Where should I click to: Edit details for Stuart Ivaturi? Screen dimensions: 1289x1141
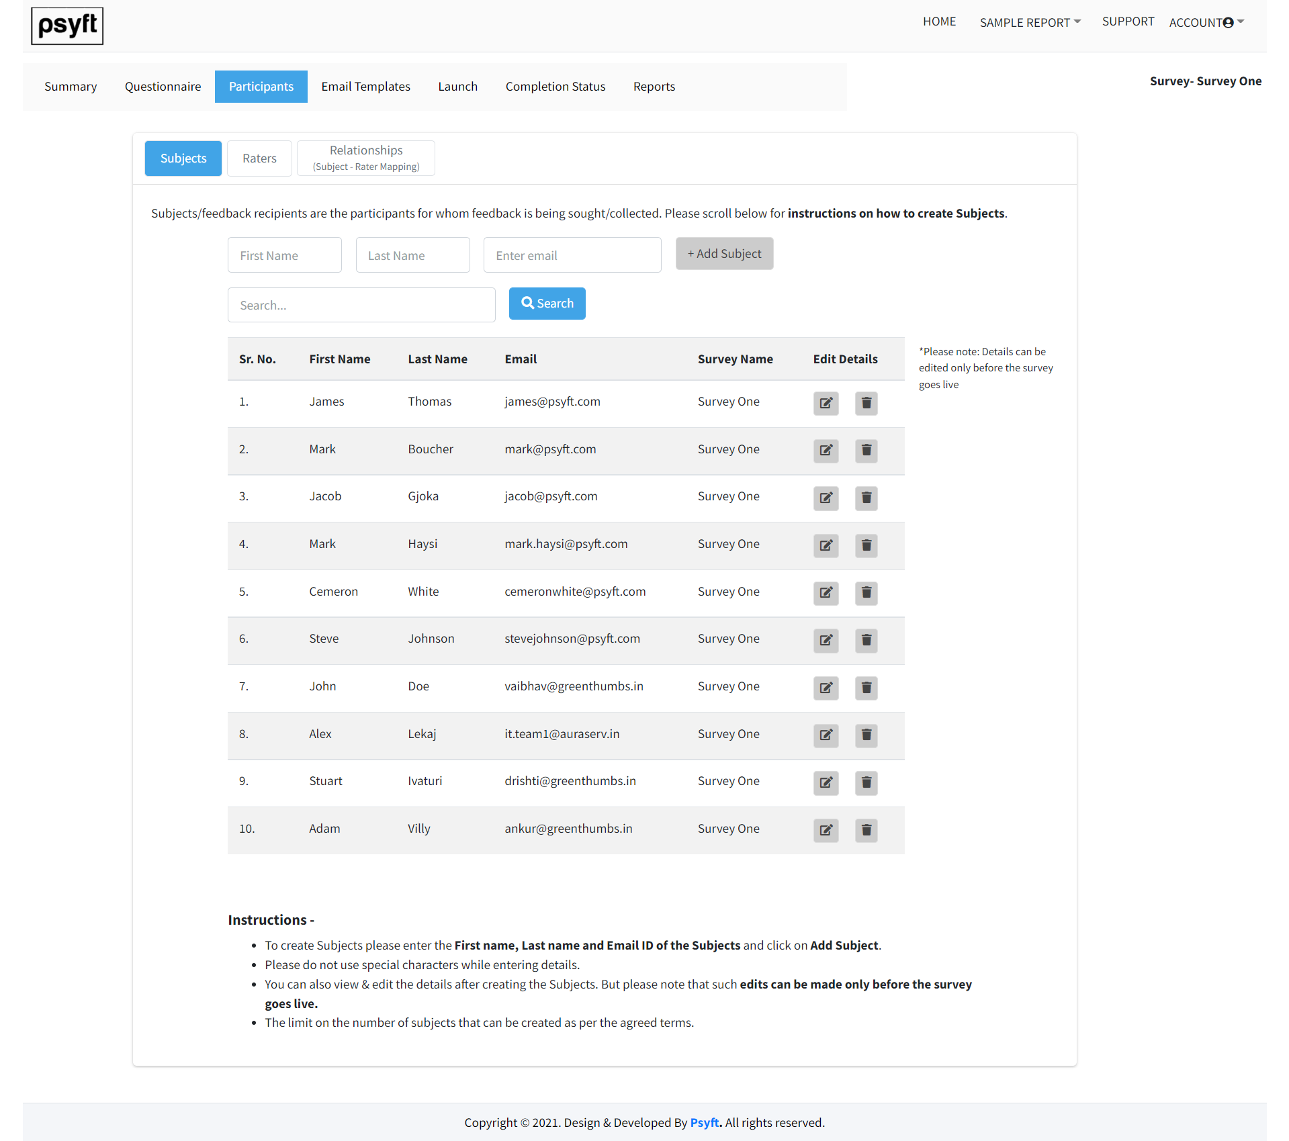pyautogui.click(x=826, y=783)
